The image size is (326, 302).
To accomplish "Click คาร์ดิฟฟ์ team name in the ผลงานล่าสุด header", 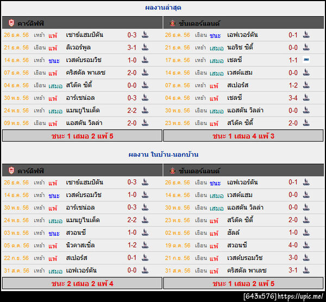I will coord(30,23).
